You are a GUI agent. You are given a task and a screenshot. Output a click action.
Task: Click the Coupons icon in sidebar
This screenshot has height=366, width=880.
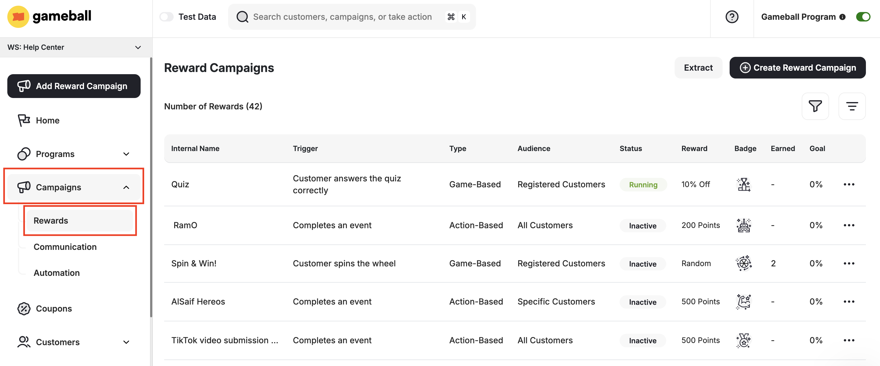pyautogui.click(x=23, y=308)
